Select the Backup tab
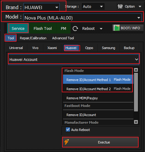Screen dimensions: 145x152 129,48
